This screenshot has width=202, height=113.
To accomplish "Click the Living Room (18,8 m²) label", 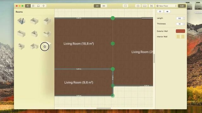I will (79, 44).
